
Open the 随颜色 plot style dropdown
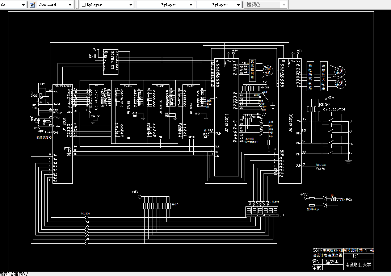coord(266,5)
